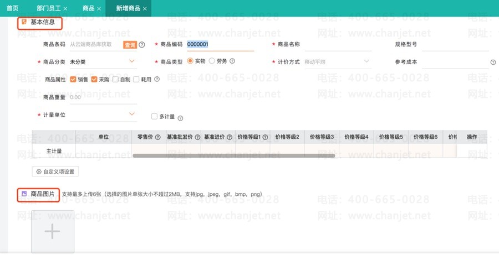This screenshot has width=499, height=255.
Task: Tick the 多计量 checkbox
Action: pos(154,117)
